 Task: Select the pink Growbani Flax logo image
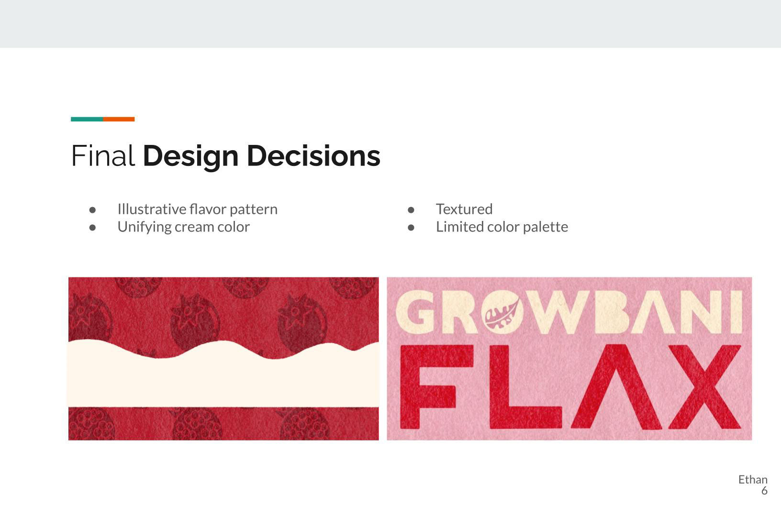(569, 359)
